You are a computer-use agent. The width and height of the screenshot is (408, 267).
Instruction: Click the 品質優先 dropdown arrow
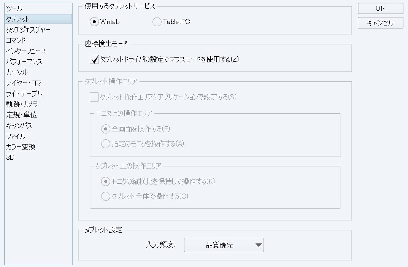pyautogui.click(x=259, y=245)
